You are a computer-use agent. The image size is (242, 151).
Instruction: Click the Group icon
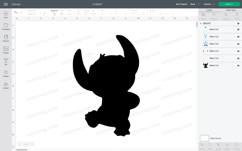click(203, 15)
